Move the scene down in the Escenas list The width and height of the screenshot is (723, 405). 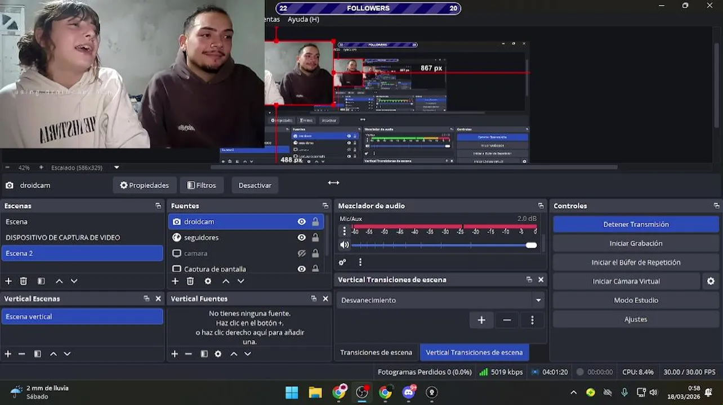(x=74, y=281)
